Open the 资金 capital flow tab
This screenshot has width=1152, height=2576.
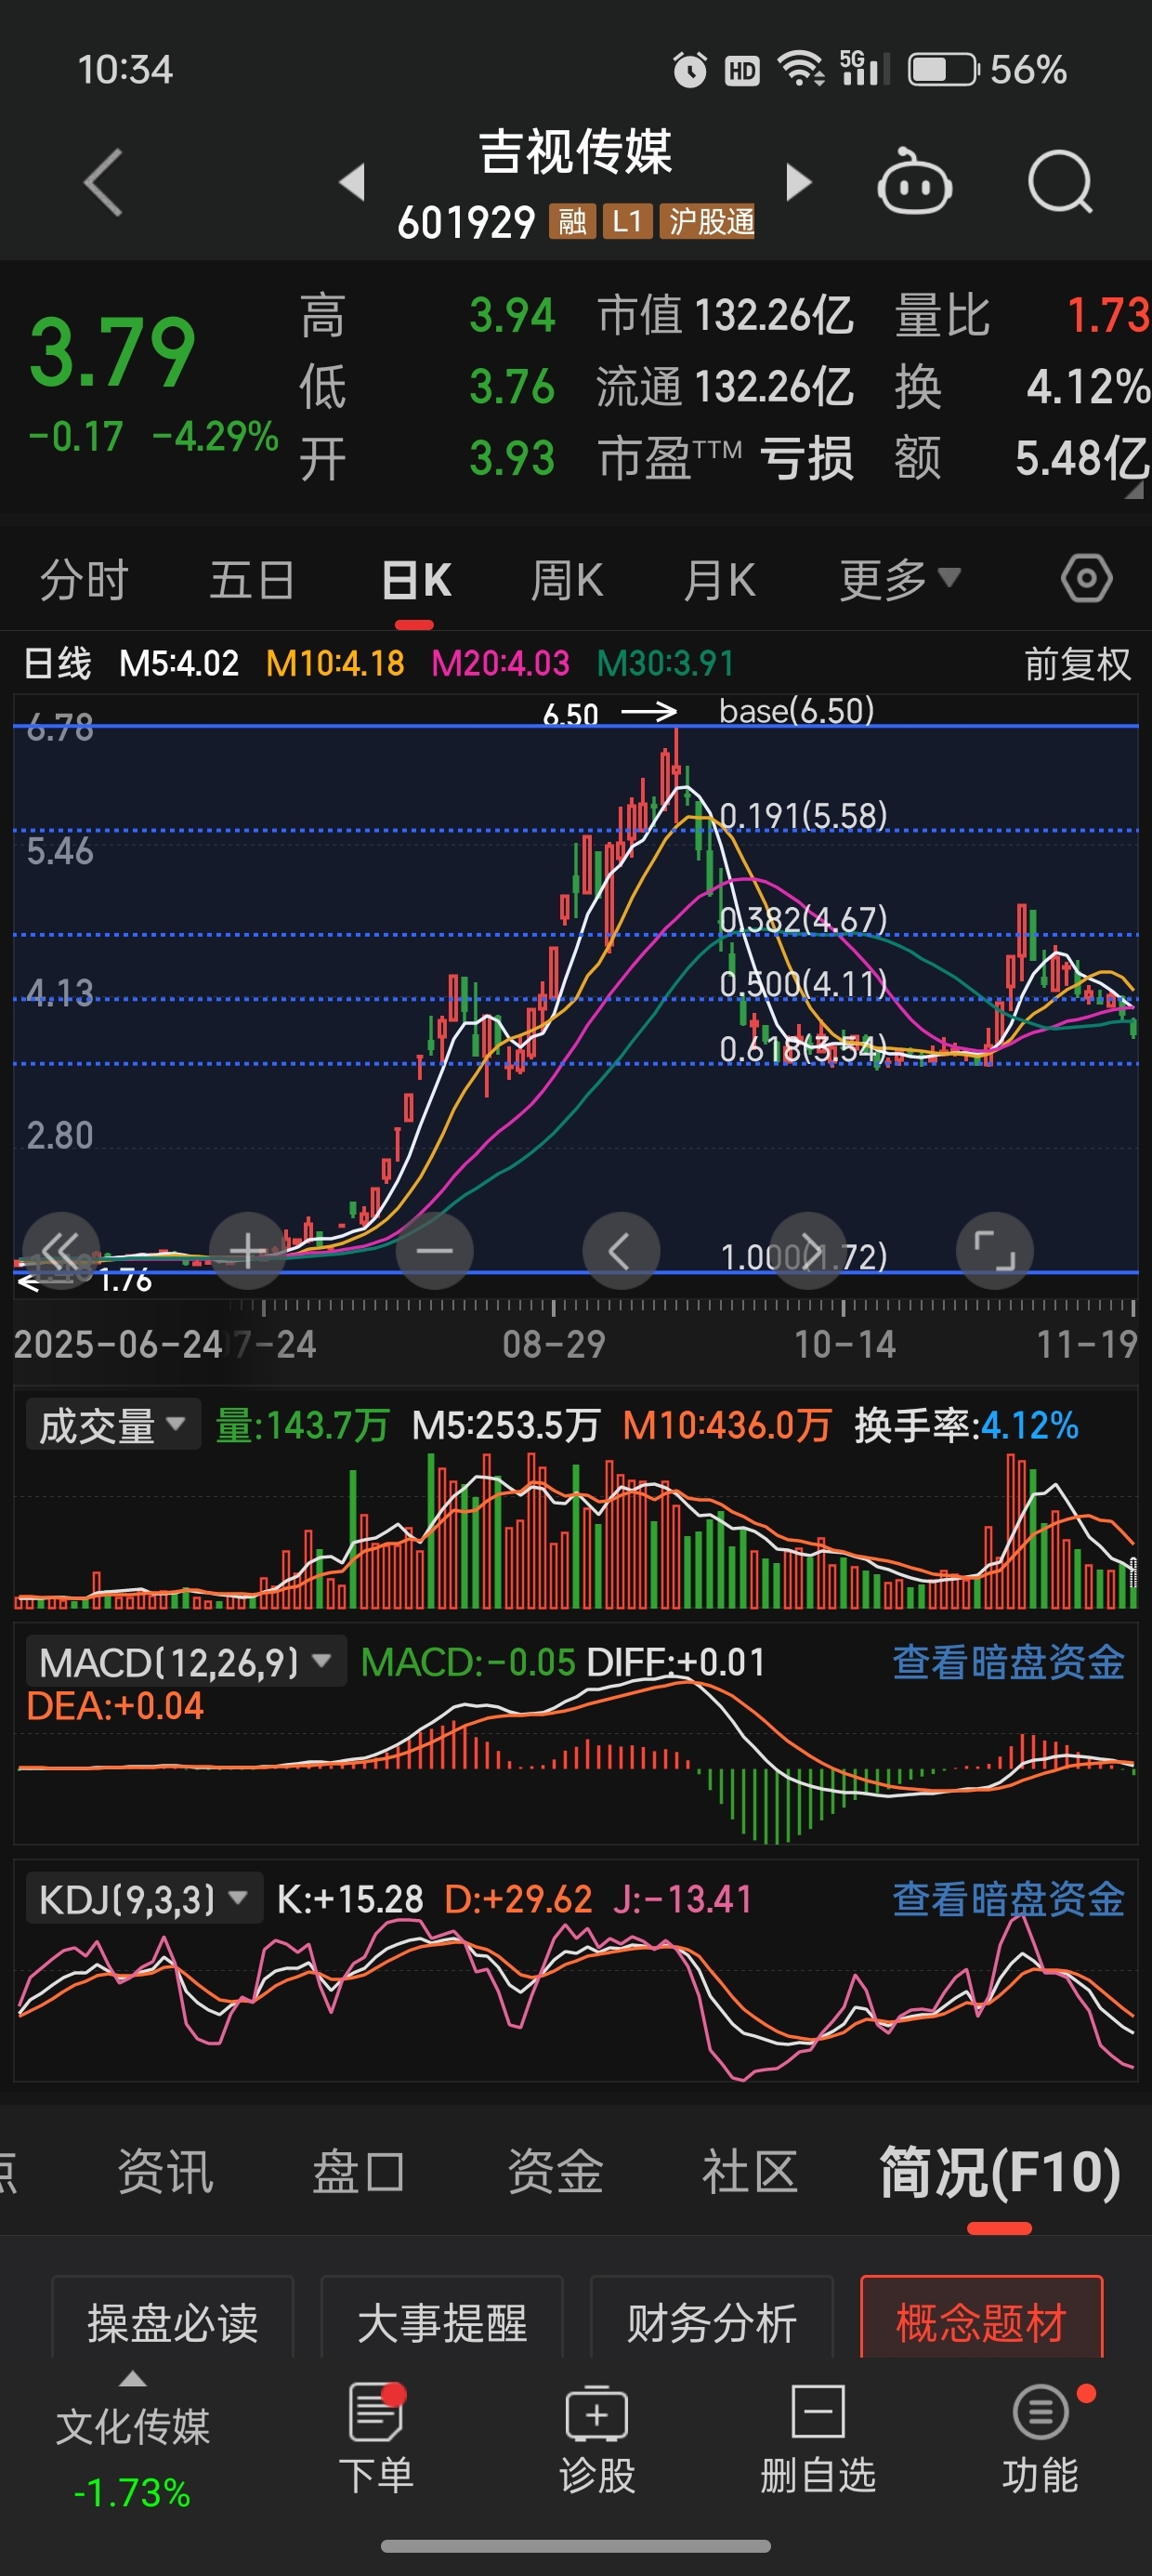(x=555, y=2171)
